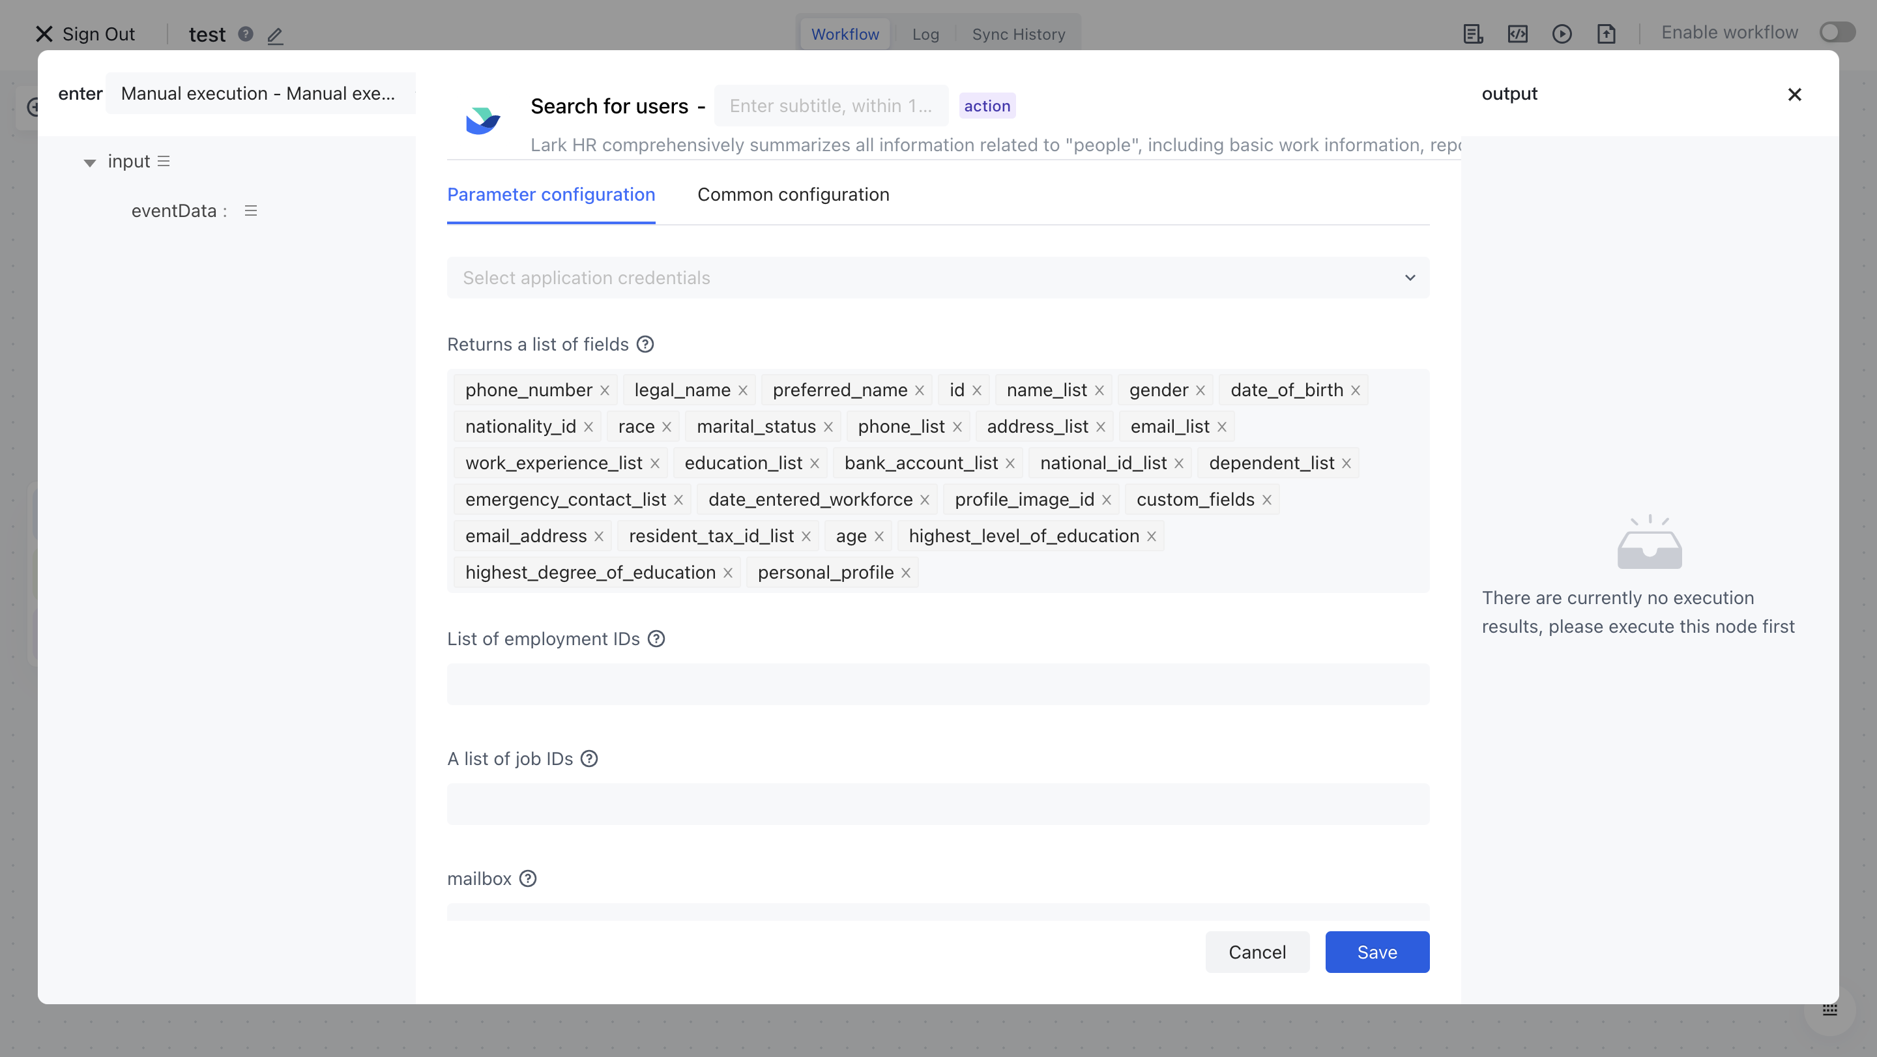Click the Cancel button
Viewport: 1877px width, 1057px height.
pos(1257,952)
